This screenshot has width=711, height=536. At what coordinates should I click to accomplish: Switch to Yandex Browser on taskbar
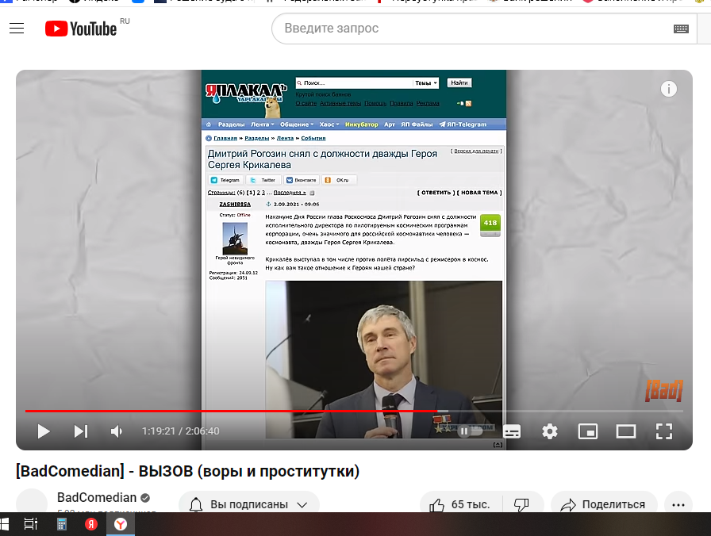point(121,524)
